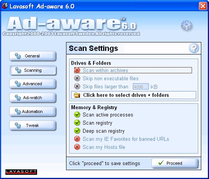Click the gears icon on General button
Image resolution: width=209 pixels, height=179 pixels.
coord(18,56)
